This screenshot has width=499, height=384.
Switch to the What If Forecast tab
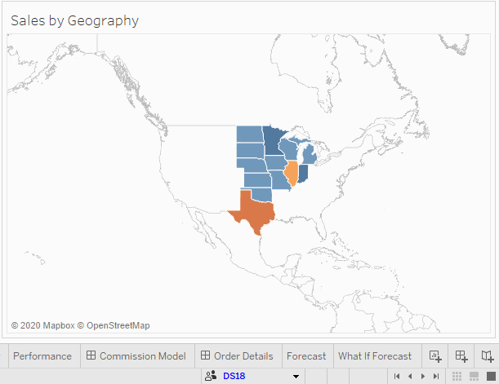(375, 356)
